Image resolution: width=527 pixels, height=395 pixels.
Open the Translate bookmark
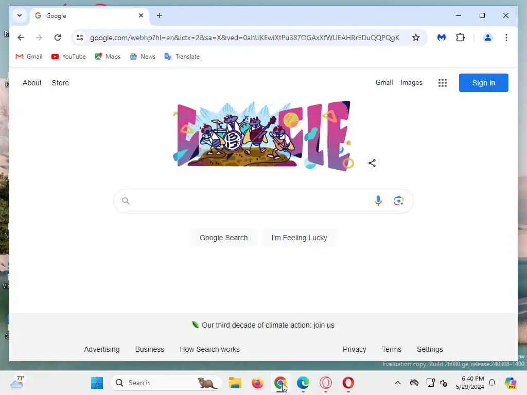tap(182, 57)
